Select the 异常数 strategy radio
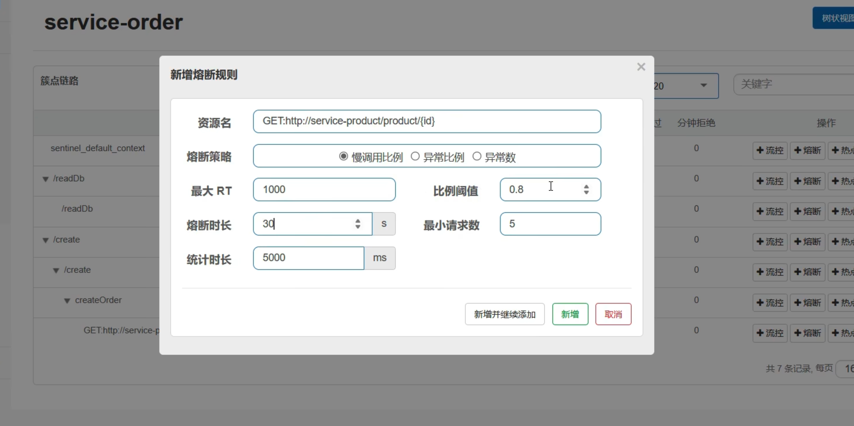 (x=477, y=156)
